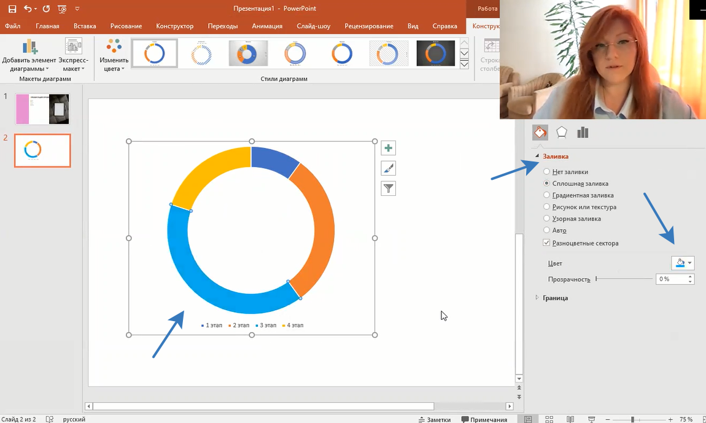Select the 'Нет заливки' radio option
Image resolution: width=706 pixels, height=423 pixels.
coord(546,172)
